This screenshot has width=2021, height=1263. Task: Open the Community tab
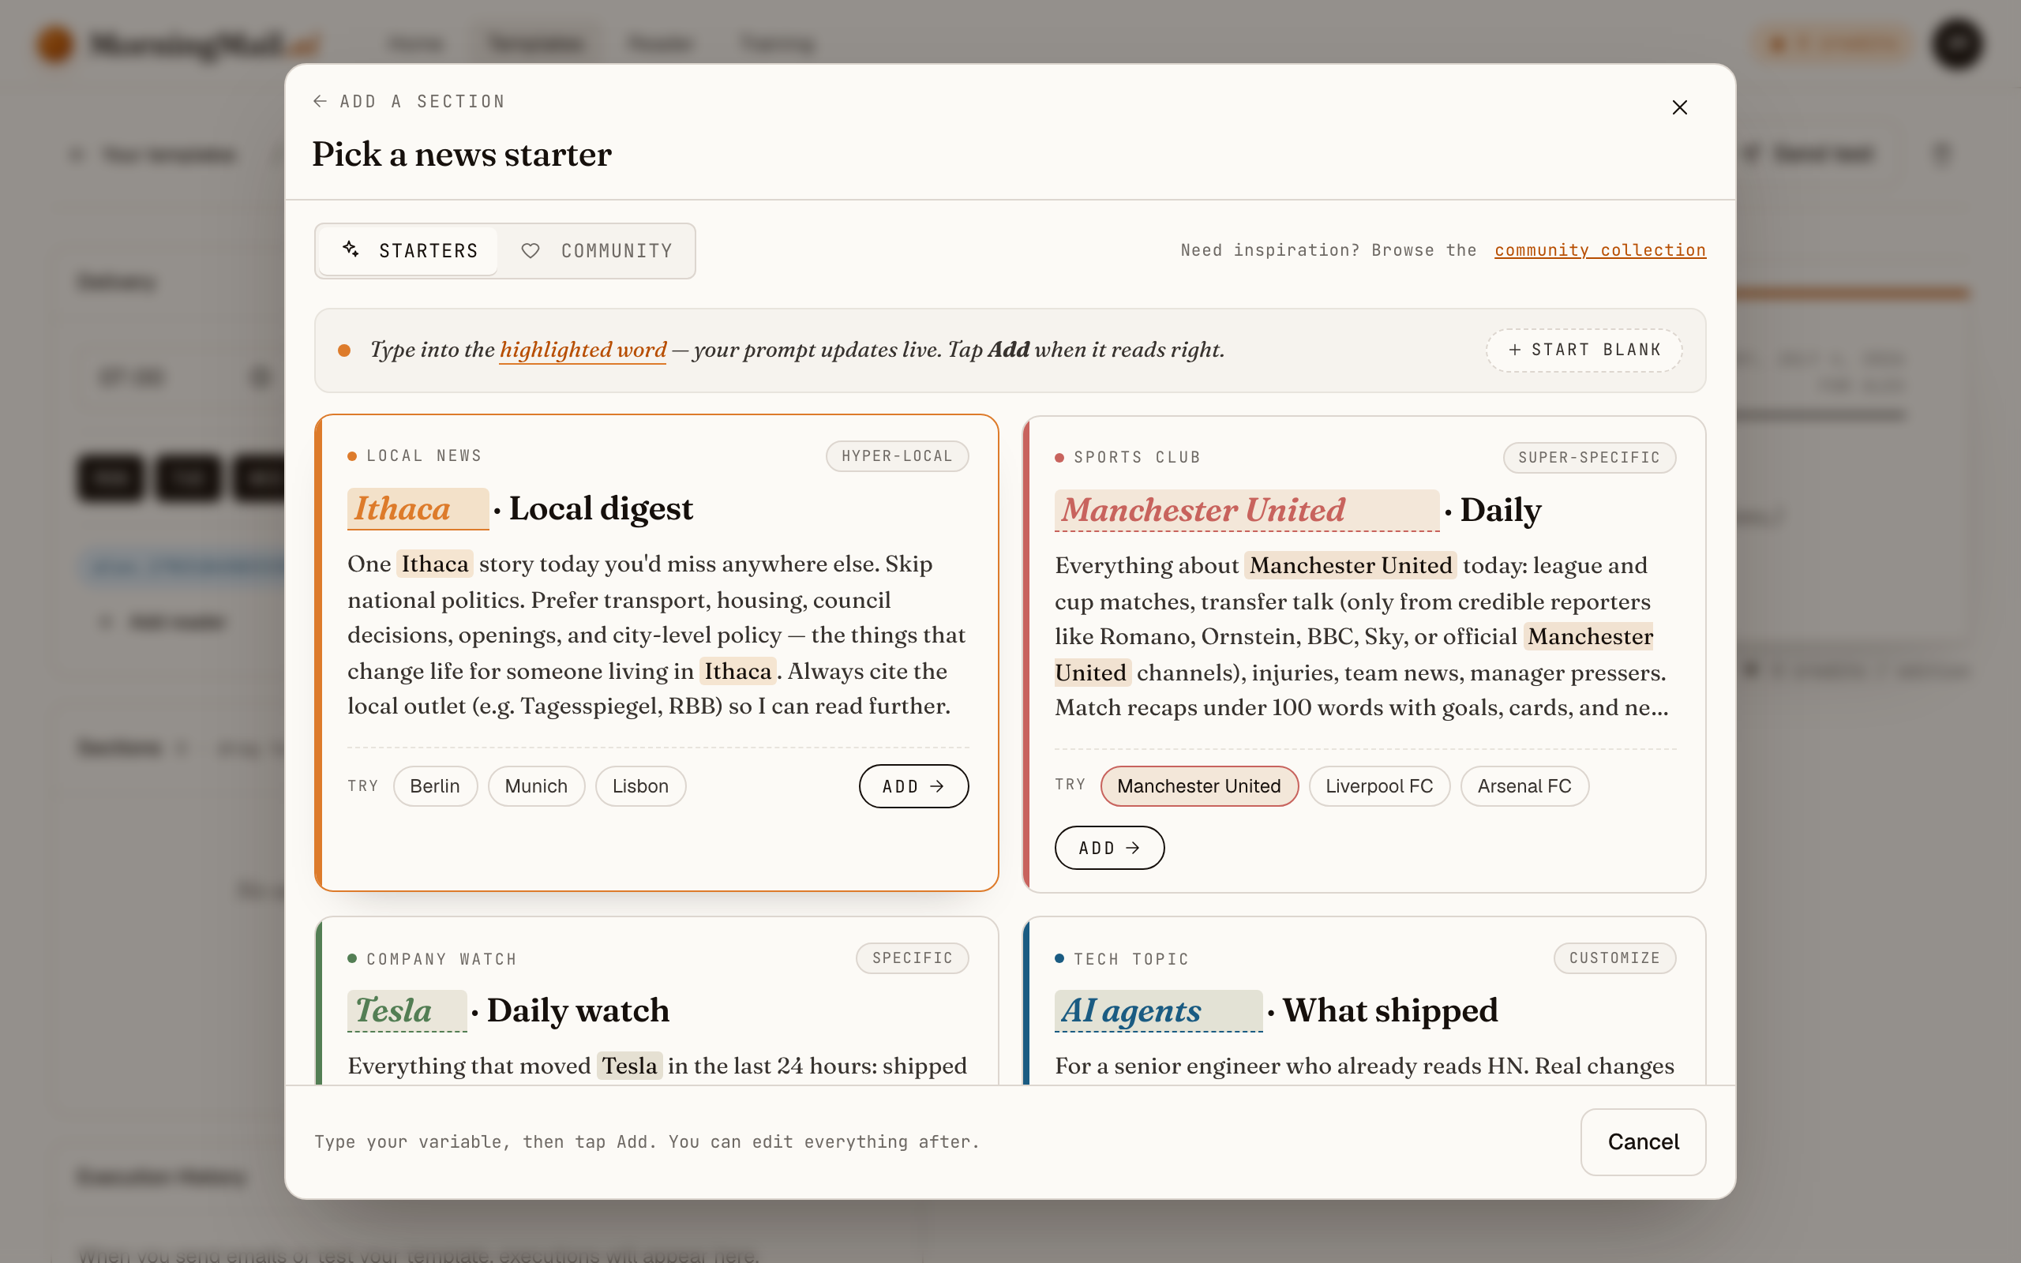[x=596, y=250]
